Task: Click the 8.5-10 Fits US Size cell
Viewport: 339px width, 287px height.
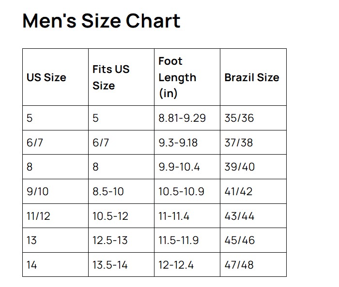Action: pos(108,191)
